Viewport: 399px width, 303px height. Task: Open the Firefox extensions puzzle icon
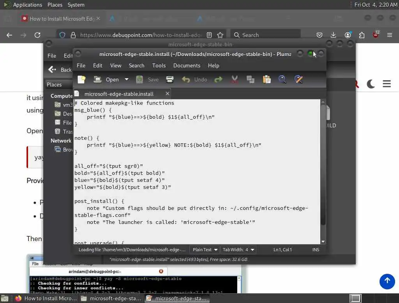tap(362, 35)
